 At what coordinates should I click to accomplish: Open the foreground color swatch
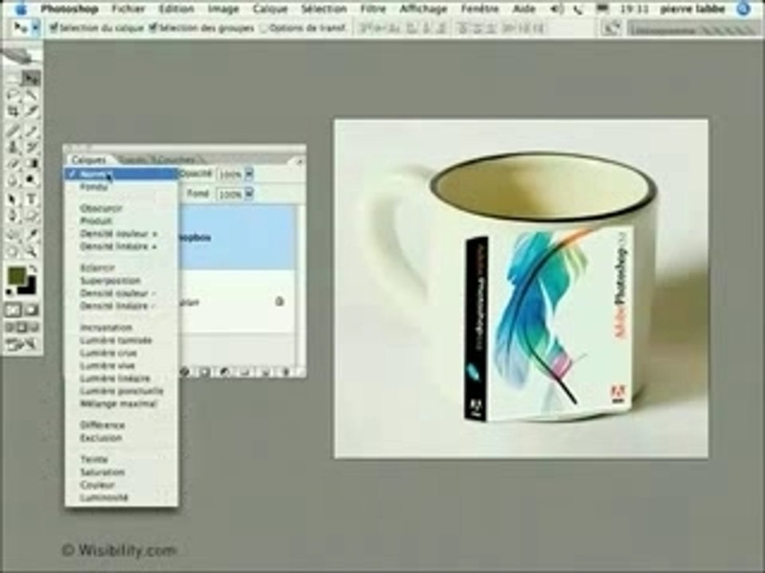(x=17, y=276)
